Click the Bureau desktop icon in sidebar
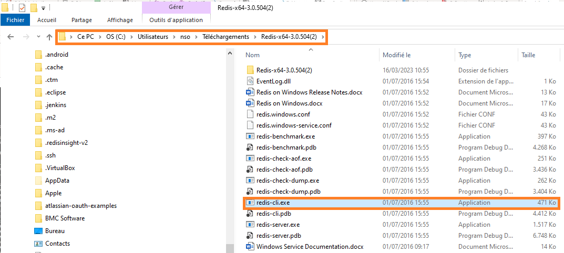This screenshot has height=253, width=564. coord(38,231)
